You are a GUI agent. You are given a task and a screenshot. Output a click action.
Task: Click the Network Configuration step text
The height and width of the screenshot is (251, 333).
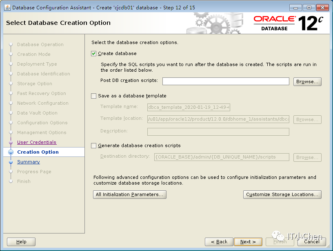43,103
